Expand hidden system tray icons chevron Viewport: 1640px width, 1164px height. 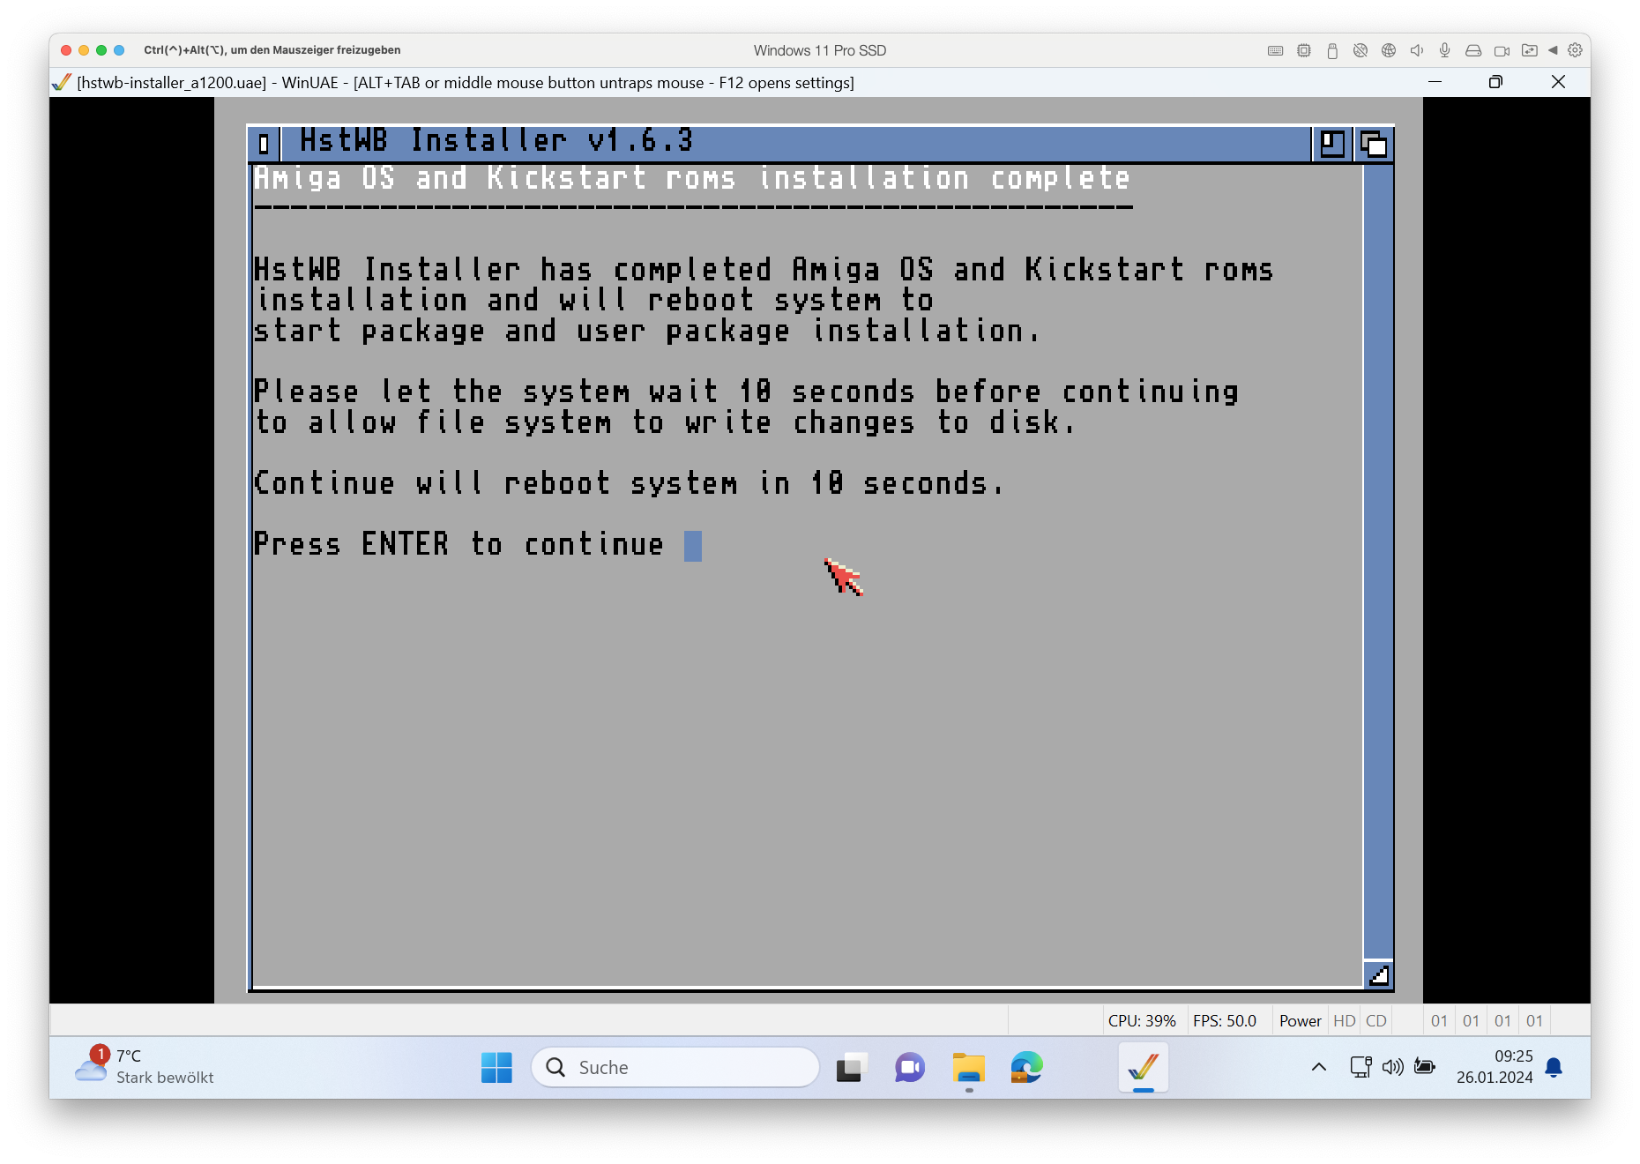pyautogui.click(x=1319, y=1067)
